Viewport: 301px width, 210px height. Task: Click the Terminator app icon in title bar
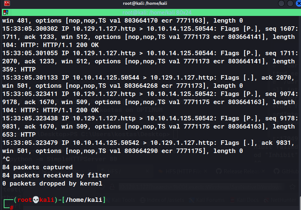pos(7,3)
